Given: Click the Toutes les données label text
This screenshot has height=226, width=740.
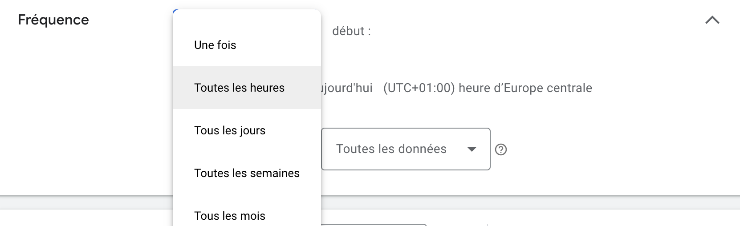Looking at the screenshot, I should tap(391, 149).
